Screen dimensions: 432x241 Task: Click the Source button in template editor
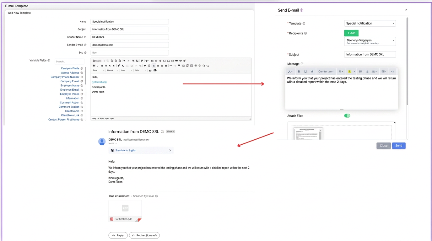click(x=97, y=61)
